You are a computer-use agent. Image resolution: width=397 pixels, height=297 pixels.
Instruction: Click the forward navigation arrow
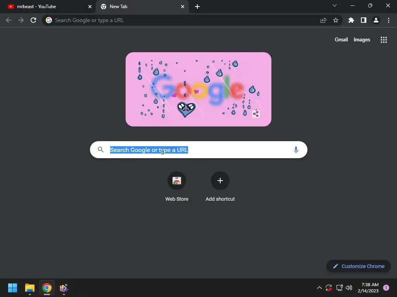[x=21, y=20]
